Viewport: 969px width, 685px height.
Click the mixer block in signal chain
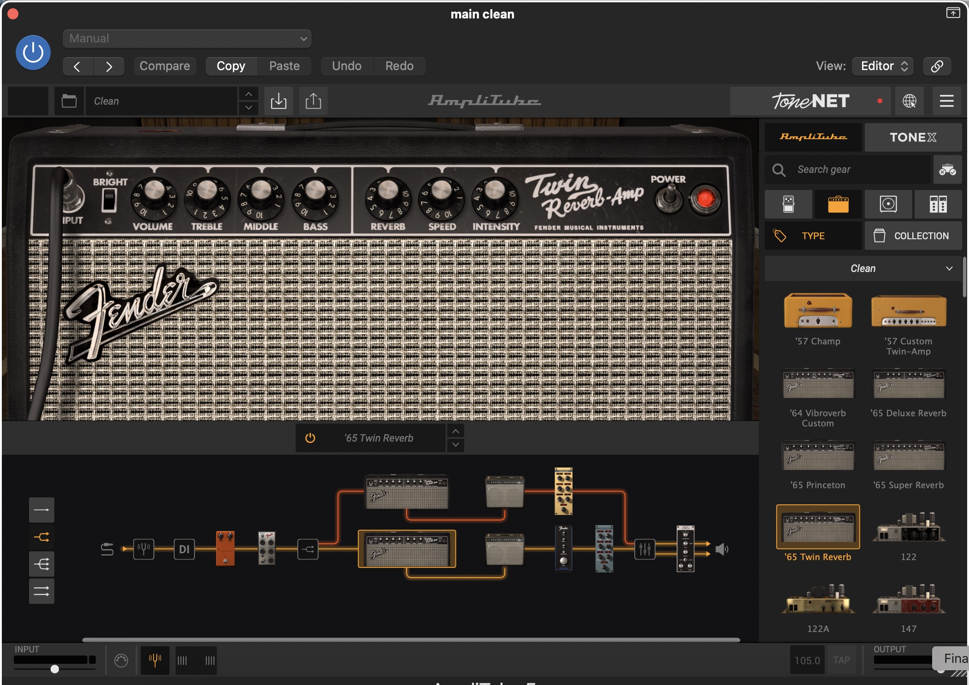tap(644, 549)
